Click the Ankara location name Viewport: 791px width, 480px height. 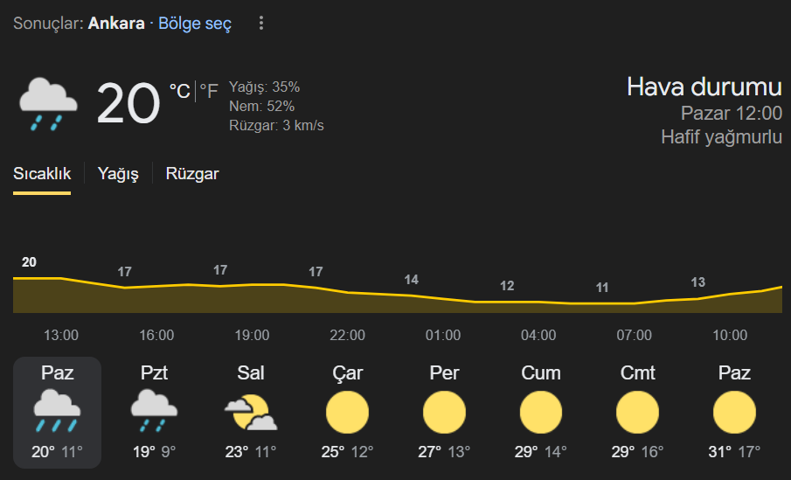116,24
